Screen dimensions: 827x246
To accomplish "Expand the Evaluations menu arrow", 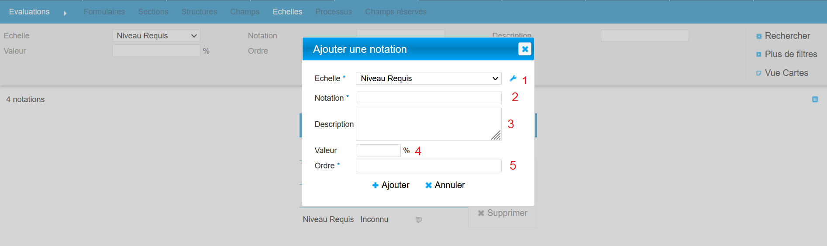I will pos(65,13).
